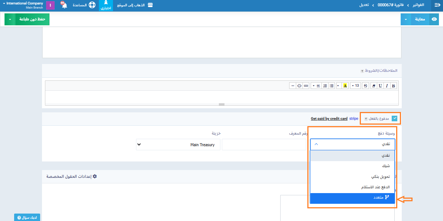Open the Main Treasury dropdown
The height and width of the screenshot is (221, 443).
(178, 145)
